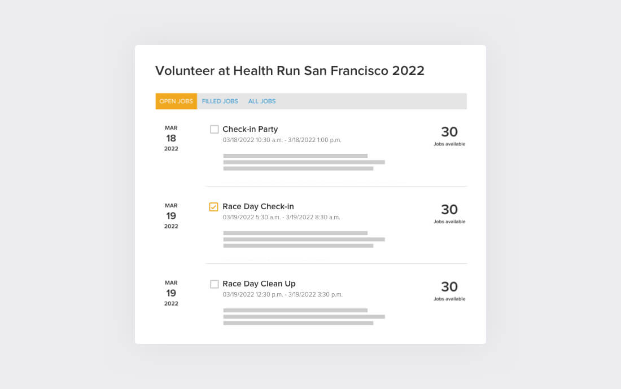Select the Race Day Clean Up title
Screen dimensions: 621x389
click(259, 284)
